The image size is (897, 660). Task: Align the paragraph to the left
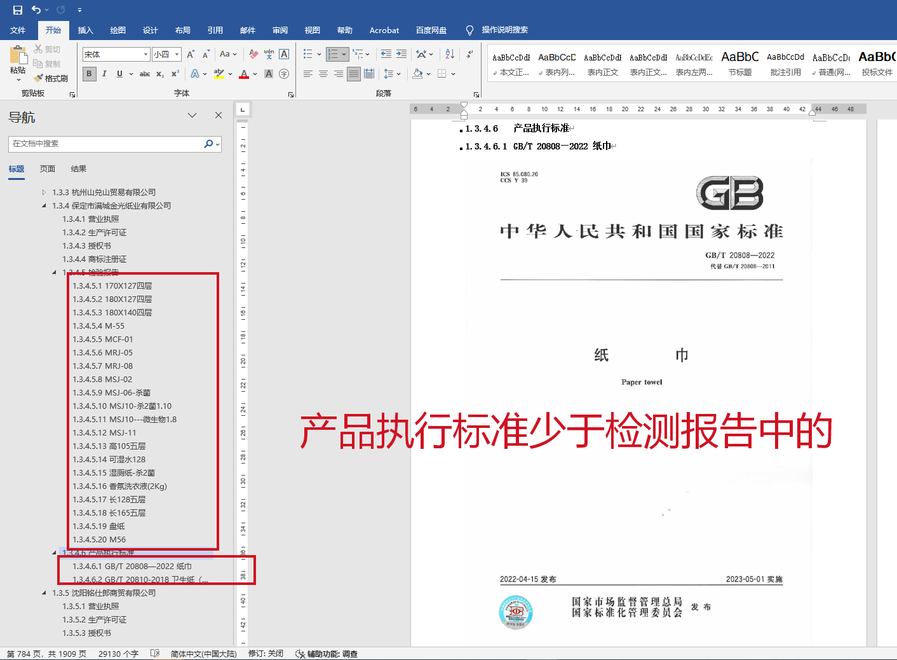308,74
